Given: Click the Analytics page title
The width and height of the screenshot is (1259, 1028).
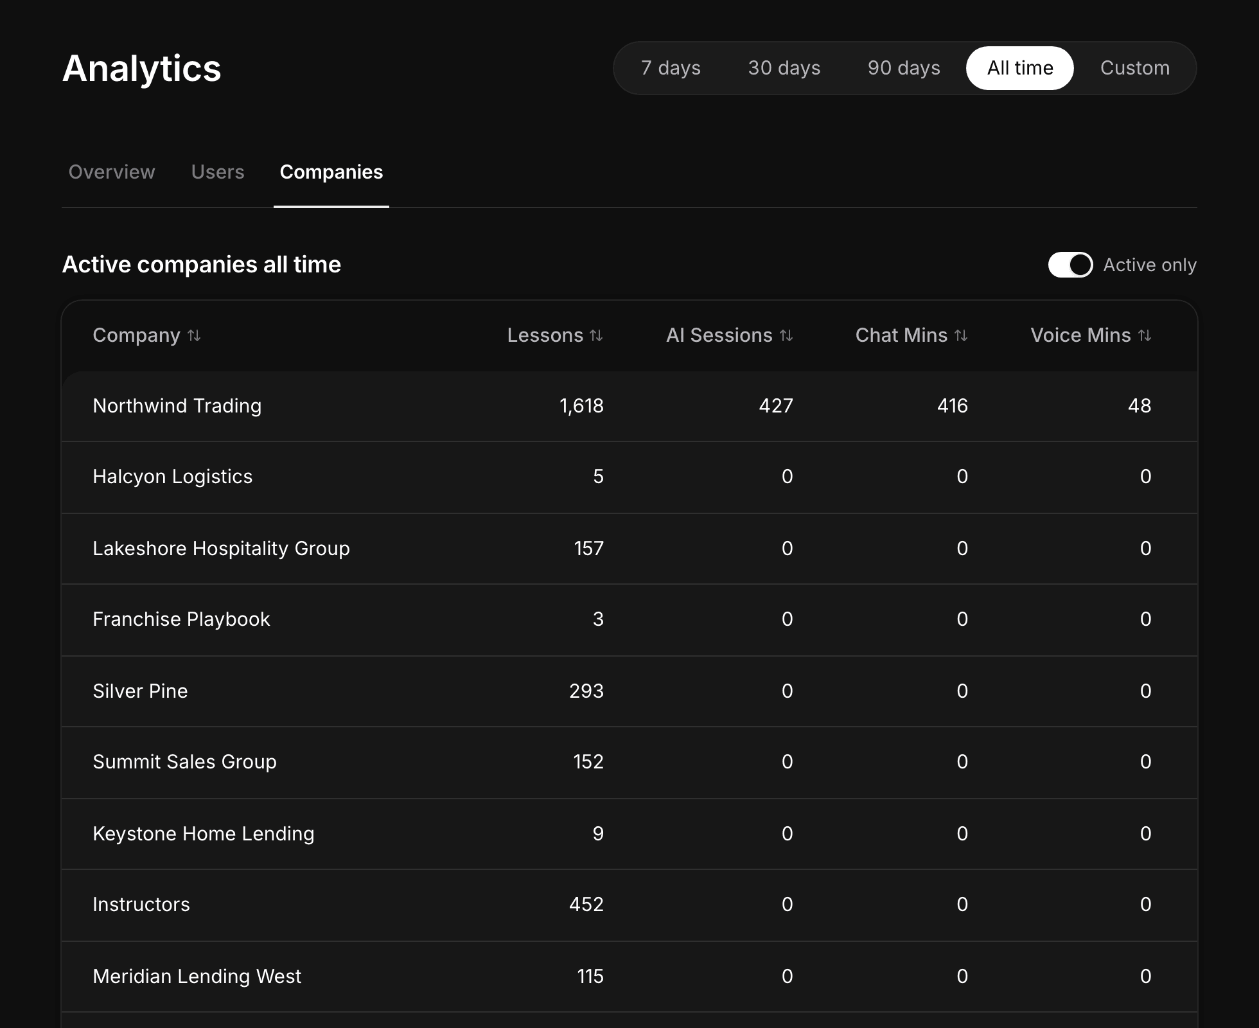Looking at the screenshot, I should [x=142, y=68].
